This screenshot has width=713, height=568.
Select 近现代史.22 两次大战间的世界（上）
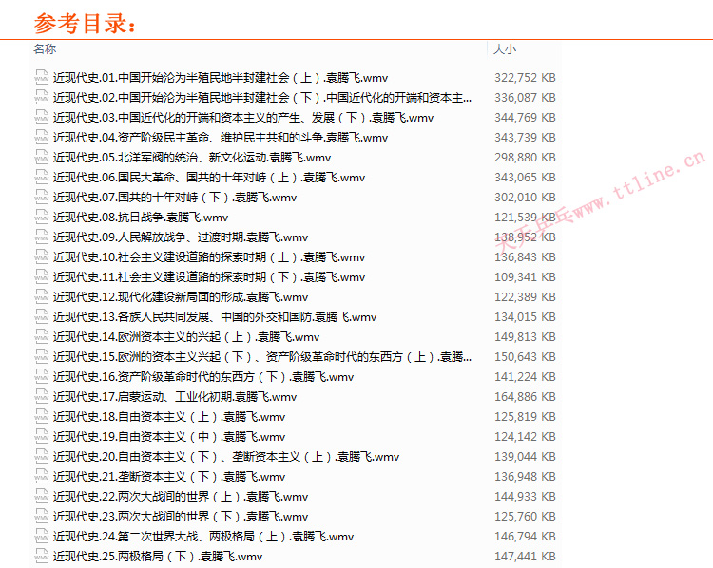[x=180, y=497]
